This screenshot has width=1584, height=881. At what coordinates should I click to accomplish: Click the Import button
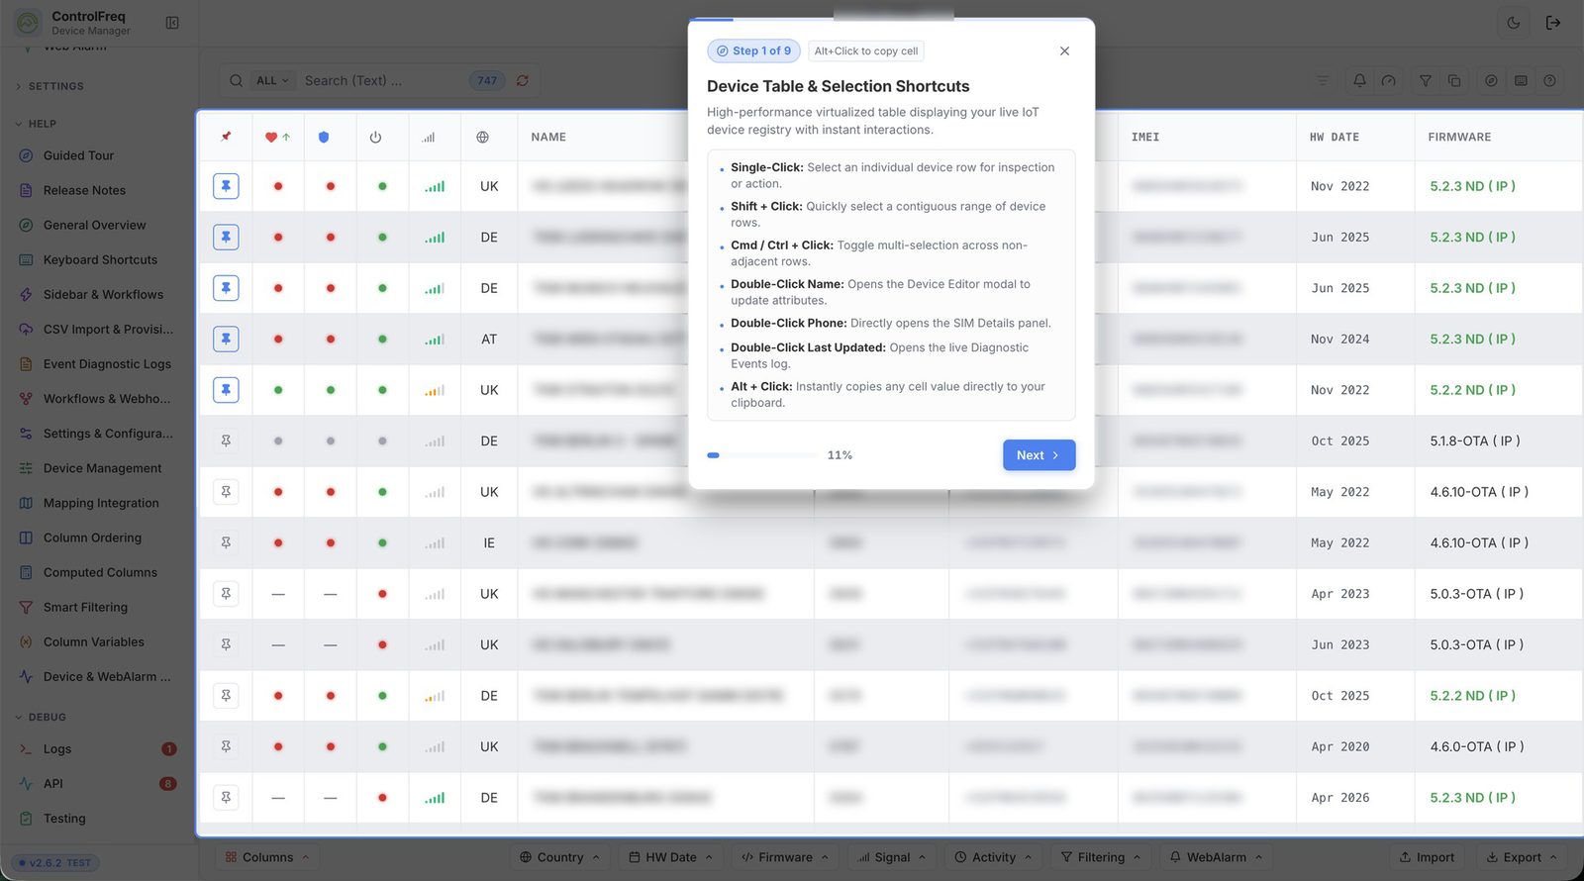pos(1427,857)
